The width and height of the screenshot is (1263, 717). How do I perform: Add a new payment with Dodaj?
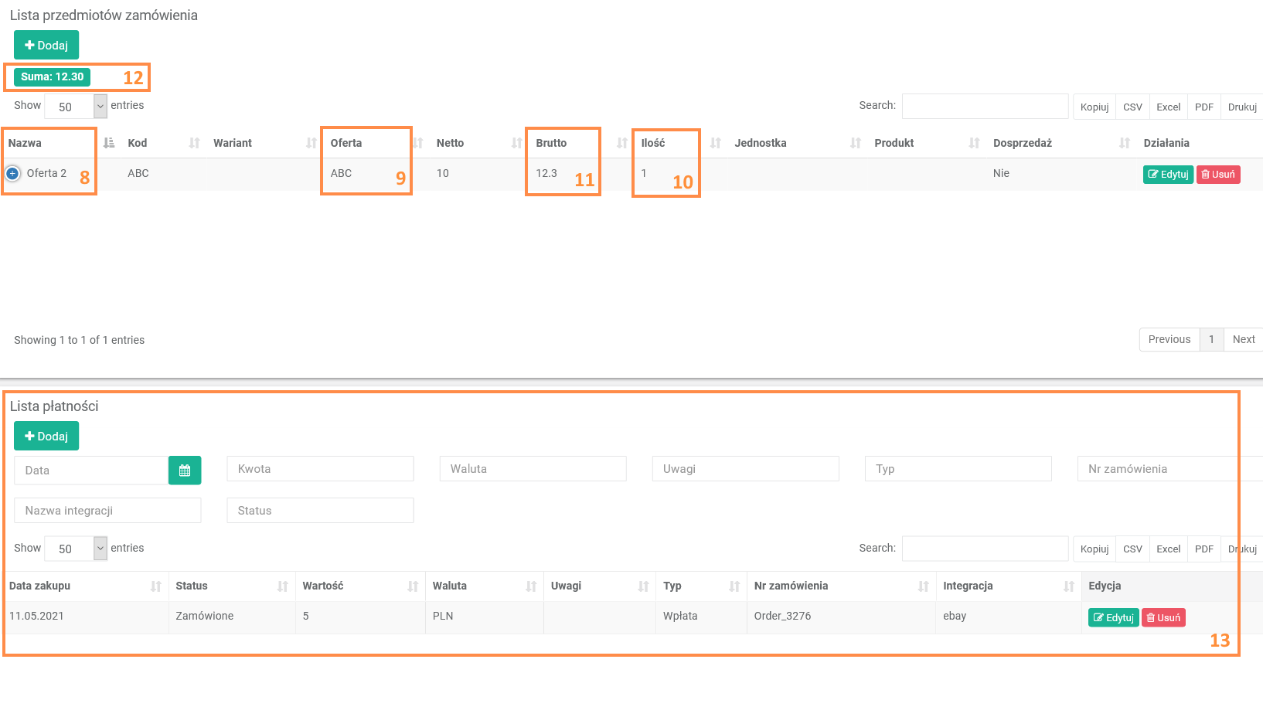(x=46, y=437)
